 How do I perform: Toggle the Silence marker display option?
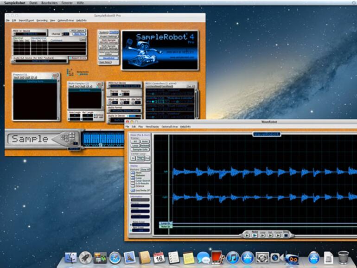pyautogui.click(x=133, y=186)
